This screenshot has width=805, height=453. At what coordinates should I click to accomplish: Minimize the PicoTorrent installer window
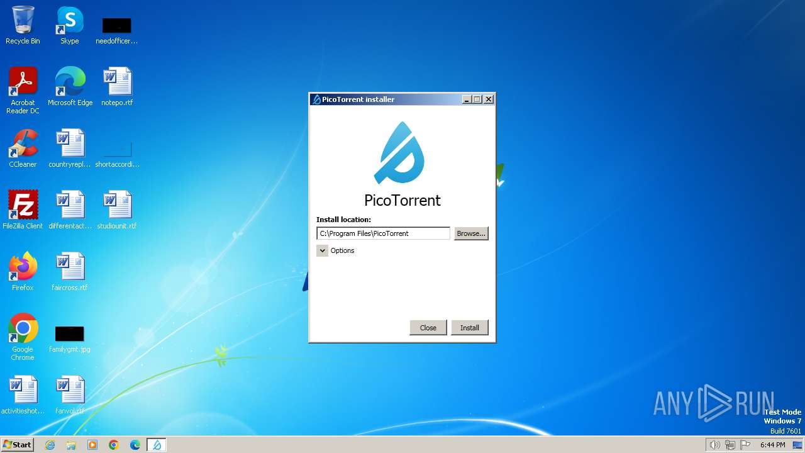click(x=467, y=99)
